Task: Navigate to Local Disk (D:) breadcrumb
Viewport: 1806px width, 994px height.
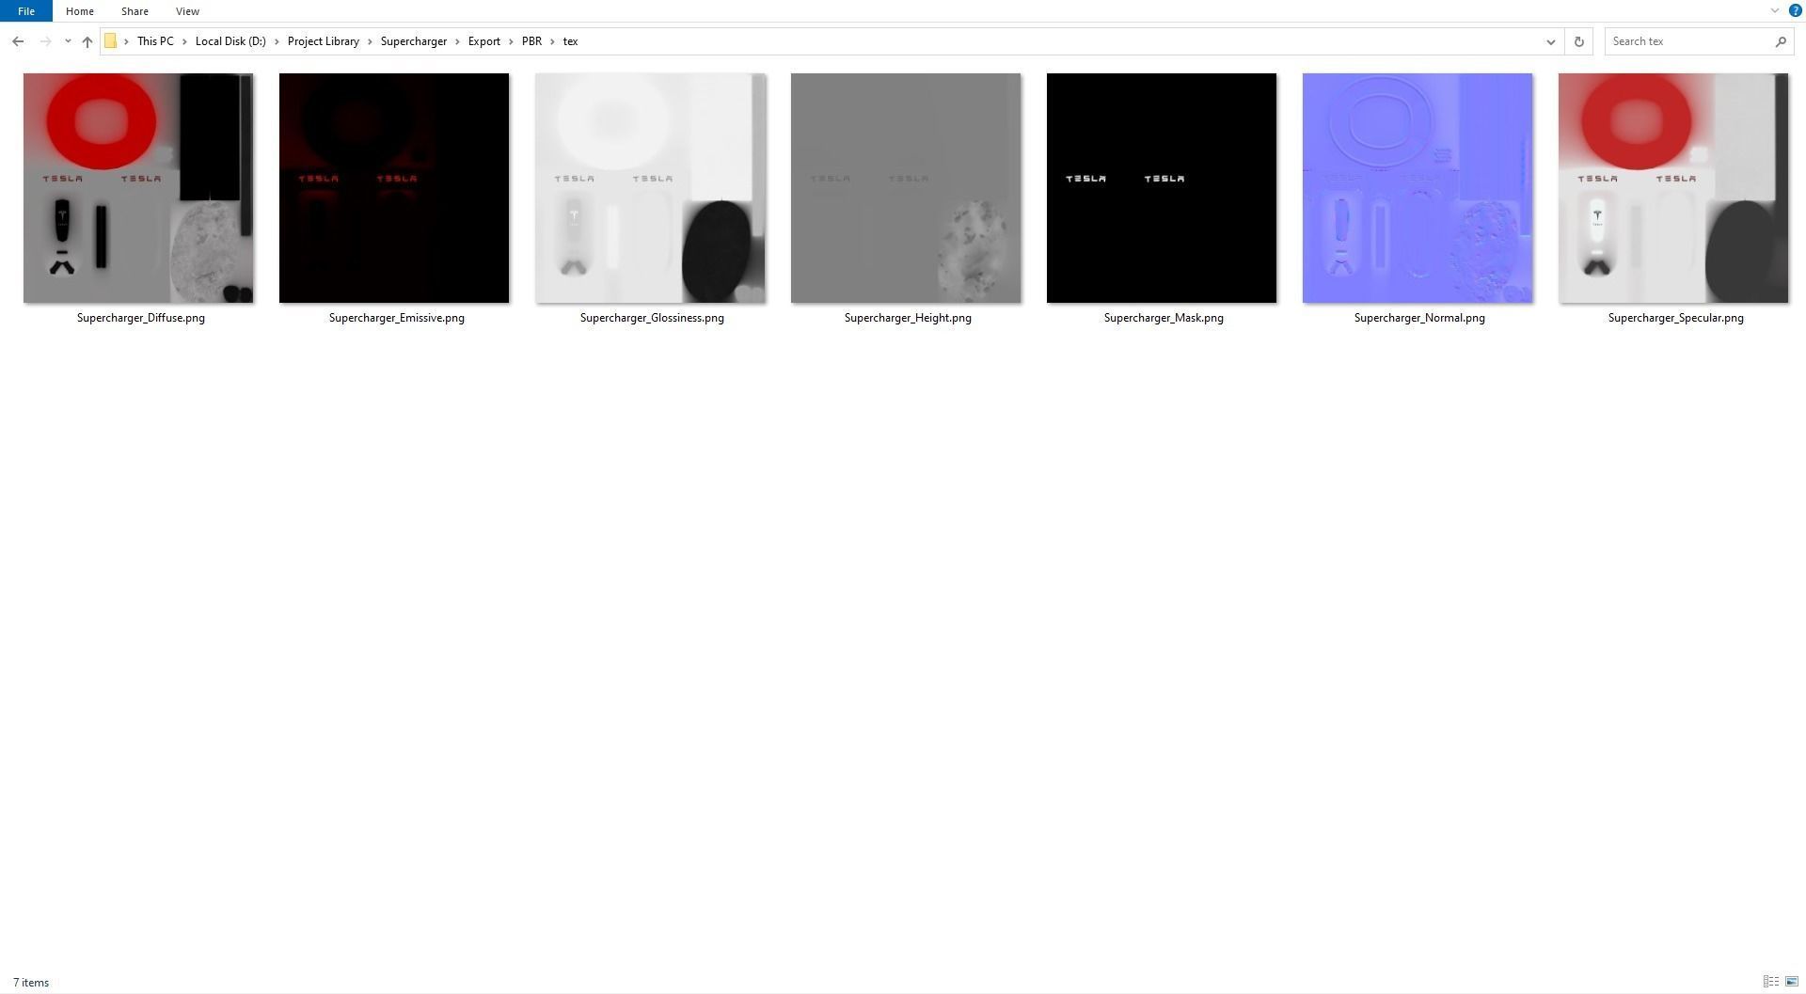Action: pyautogui.click(x=230, y=41)
